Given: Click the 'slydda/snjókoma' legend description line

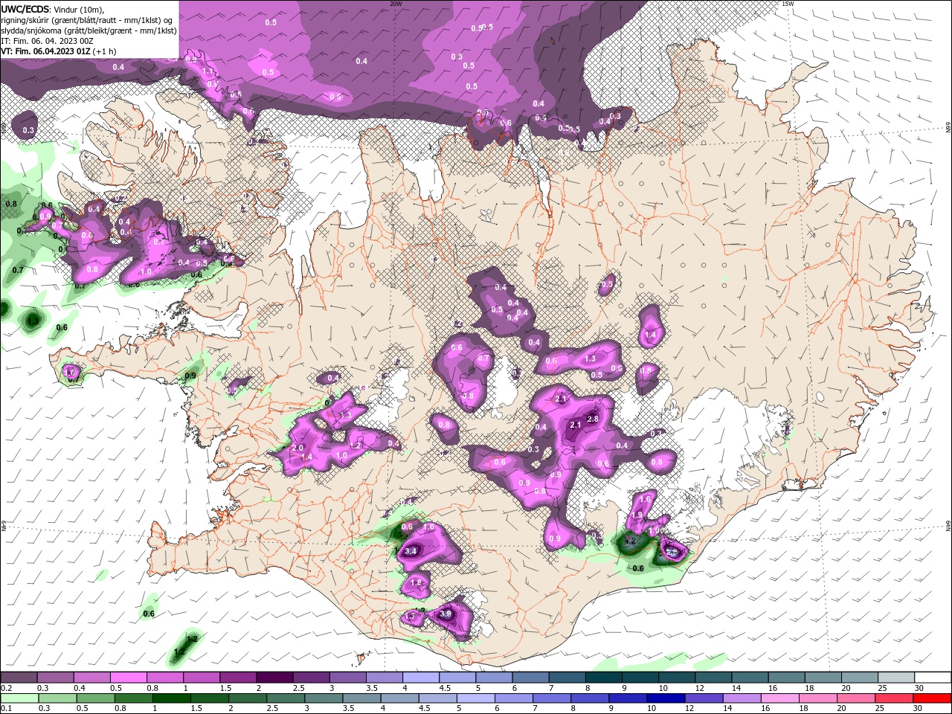Looking at the screenshot, I should click(89, 30).
